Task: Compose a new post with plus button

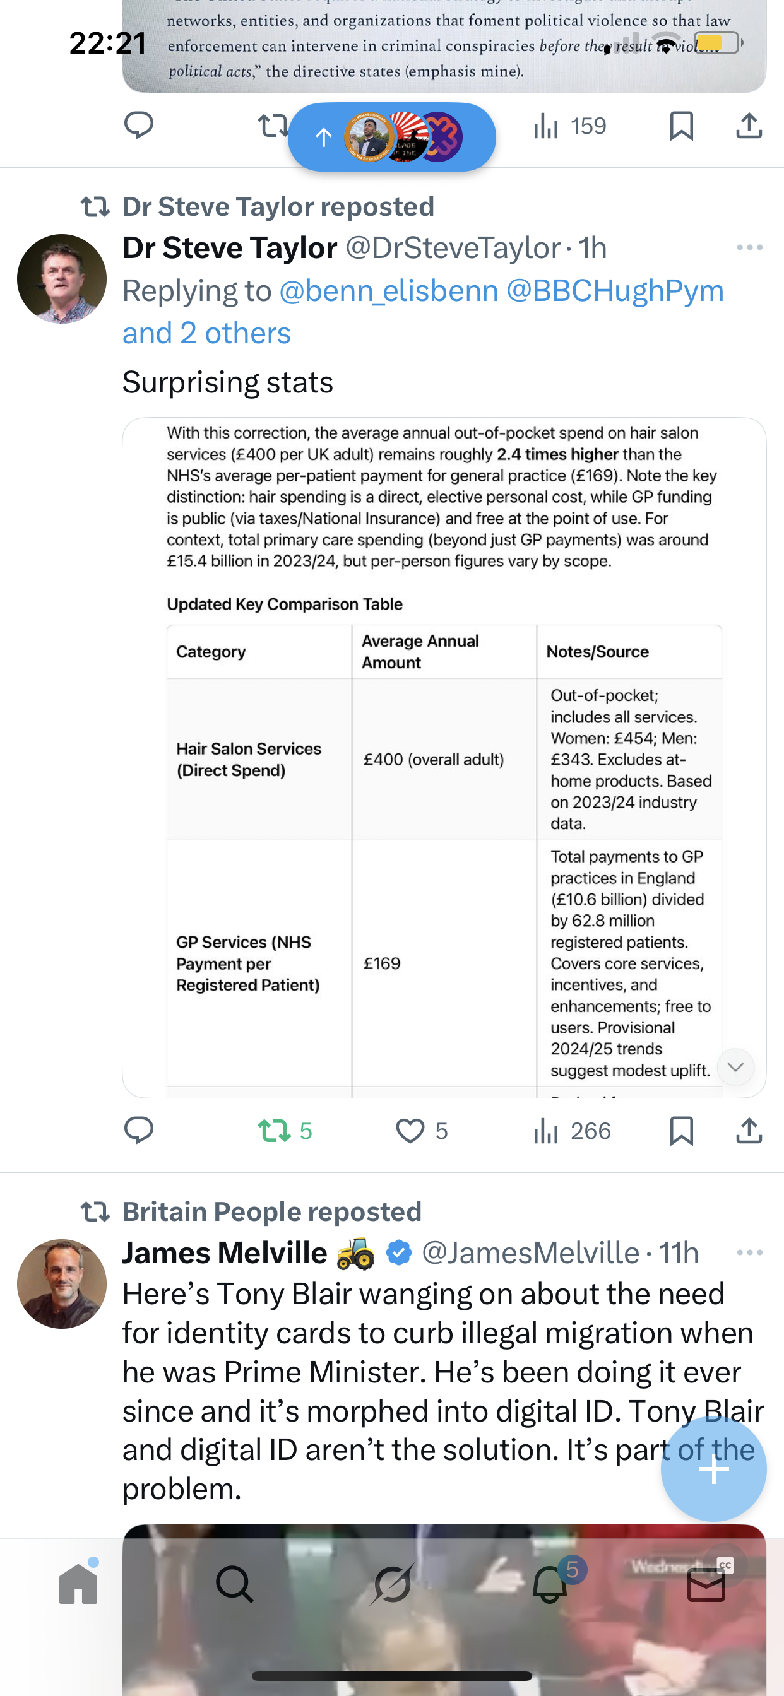Action: coord(713,1469)
